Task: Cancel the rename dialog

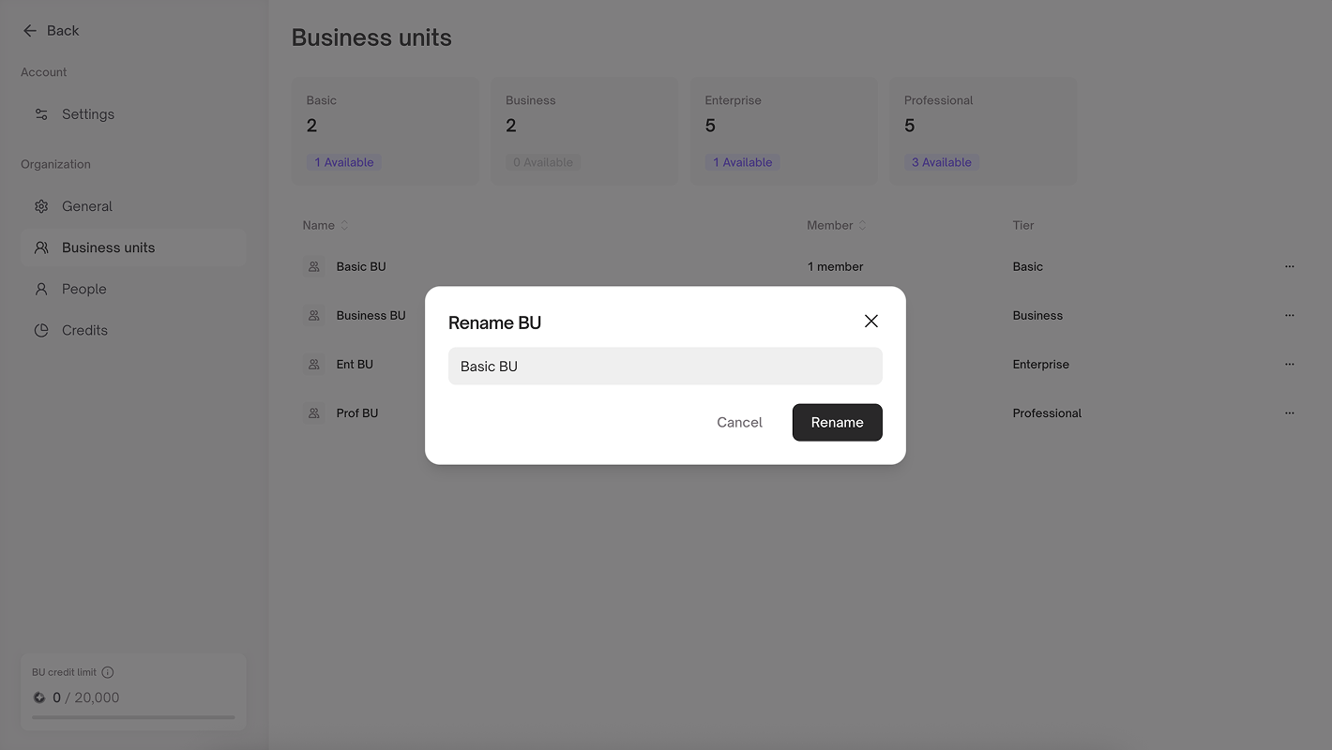Action: coord(739,423)
